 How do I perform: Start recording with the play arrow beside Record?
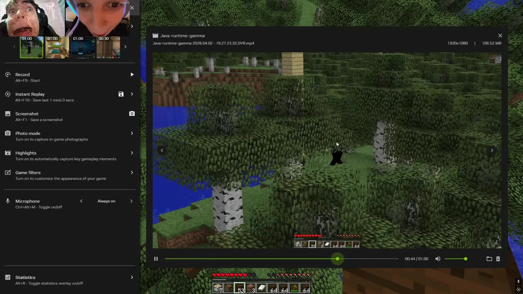(132, 75)
